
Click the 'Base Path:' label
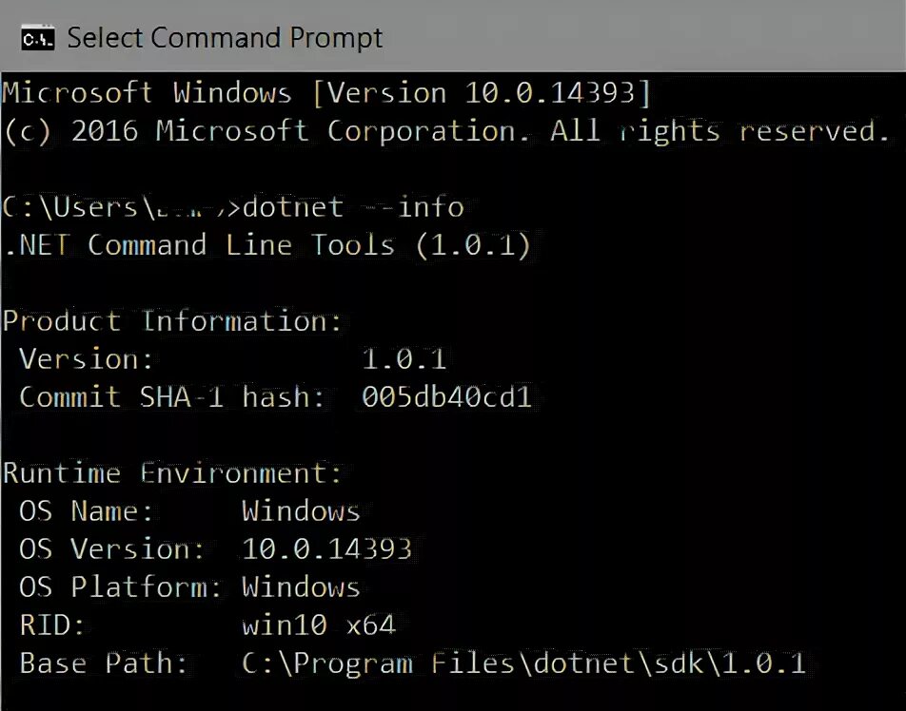click(x=104, y=663)
